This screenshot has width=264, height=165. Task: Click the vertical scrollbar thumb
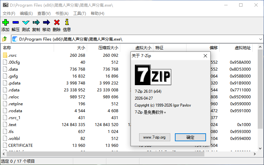click(260, 89)
